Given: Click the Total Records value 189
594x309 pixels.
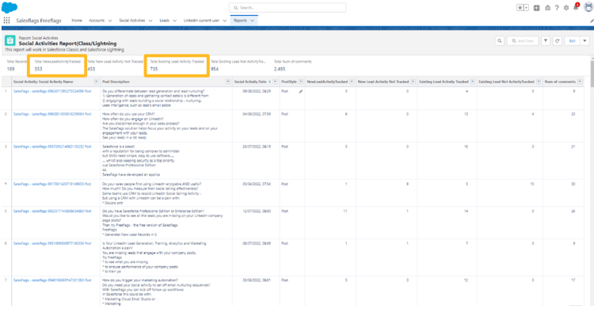Looking at the screenshot, I should (10, 69).
